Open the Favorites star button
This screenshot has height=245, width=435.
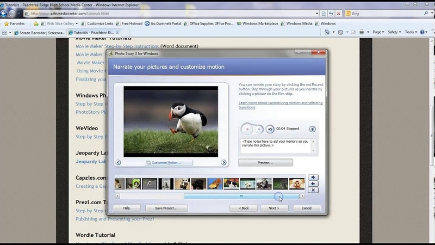click(15, 23)
